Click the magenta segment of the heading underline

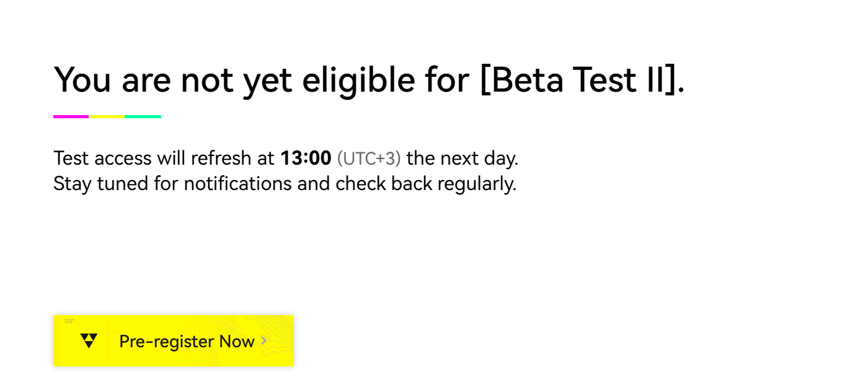click(71, 116)
